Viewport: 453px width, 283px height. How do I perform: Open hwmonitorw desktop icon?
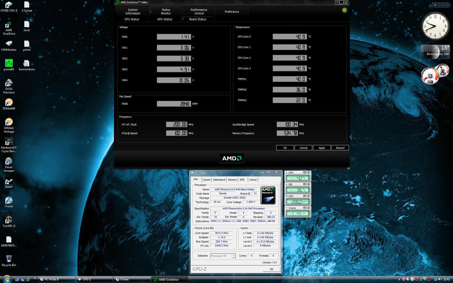27,65
